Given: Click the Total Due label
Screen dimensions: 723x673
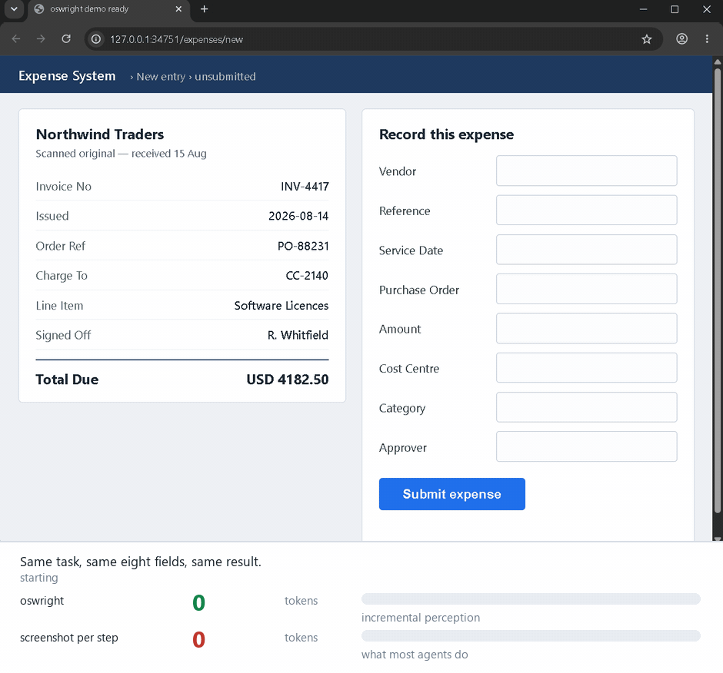Looking at the screenshot, I should (67, 379).
